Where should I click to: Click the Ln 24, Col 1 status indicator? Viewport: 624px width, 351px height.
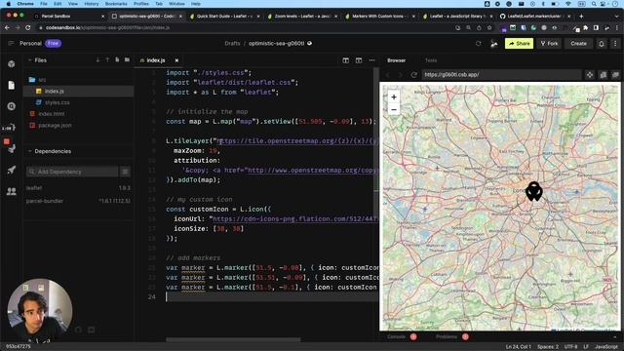click(518, 347)
